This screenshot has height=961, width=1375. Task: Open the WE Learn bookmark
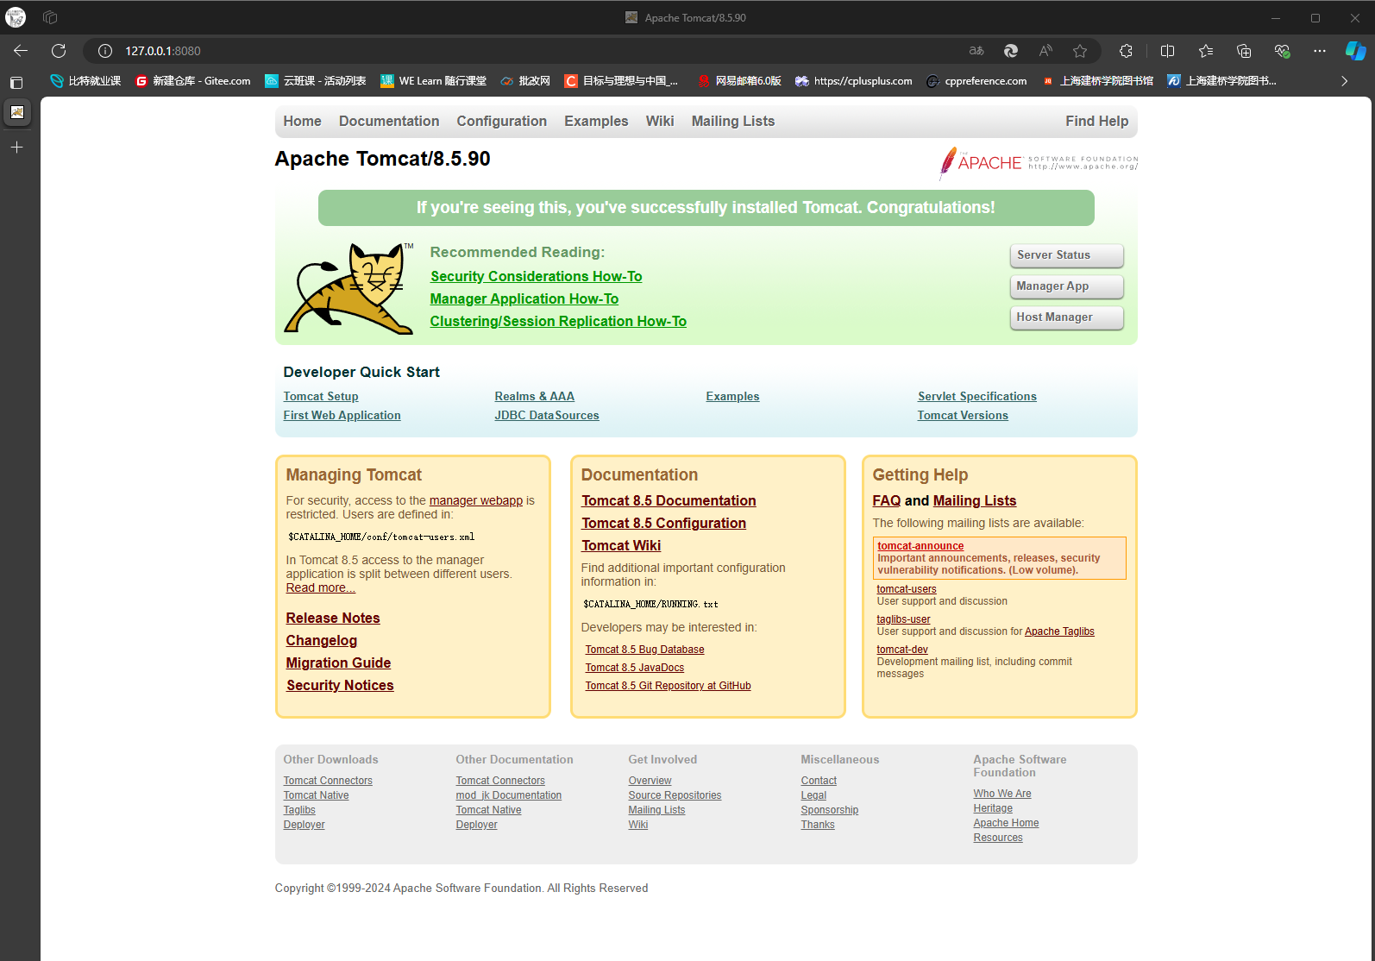(434, 81)
